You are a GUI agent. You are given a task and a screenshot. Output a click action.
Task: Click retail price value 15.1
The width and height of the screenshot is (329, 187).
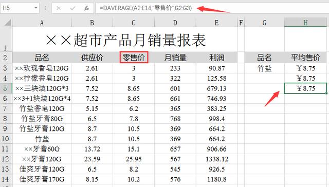pos(134,149)
